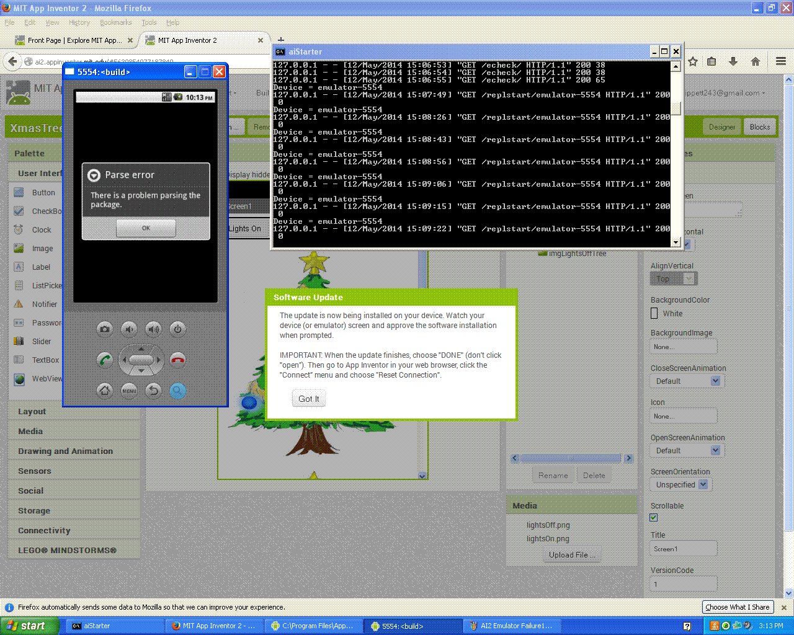Open the Firefox hamburger menu
The width and height of the screenshot is (794, 635).
tap(781, 61)
